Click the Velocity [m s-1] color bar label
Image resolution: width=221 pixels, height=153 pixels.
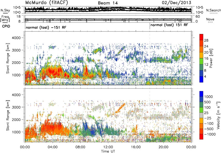click(218, 115)
